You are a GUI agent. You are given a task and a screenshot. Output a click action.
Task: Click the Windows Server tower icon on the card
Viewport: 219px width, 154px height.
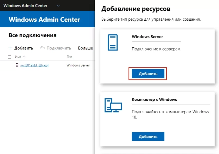[x=113, y=42]
